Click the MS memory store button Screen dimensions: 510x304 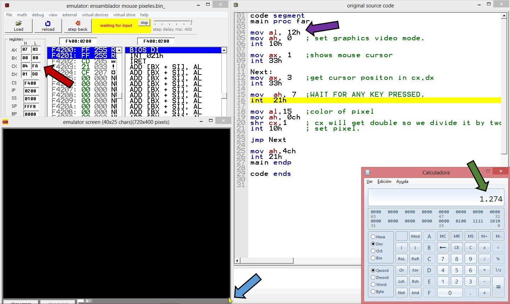tap(470, 236)
